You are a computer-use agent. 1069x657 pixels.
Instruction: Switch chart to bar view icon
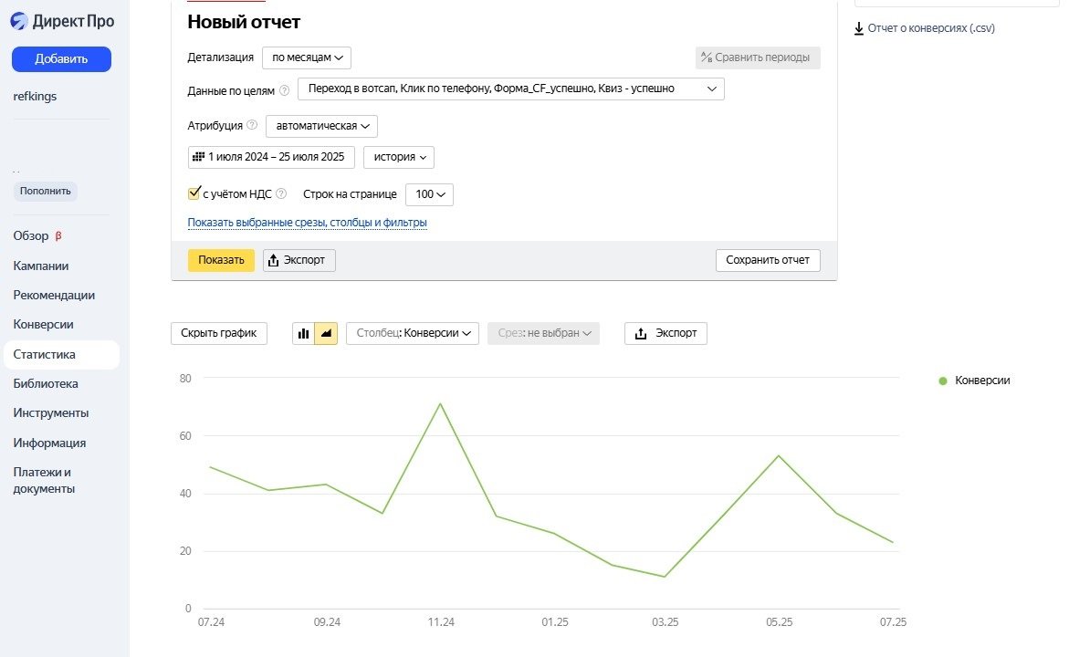tap(303, 334)
